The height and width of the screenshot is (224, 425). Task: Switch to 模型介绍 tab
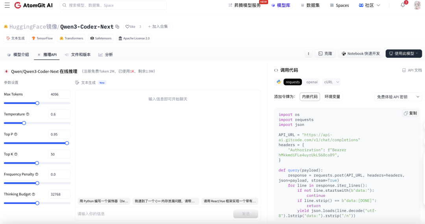pyautogui.click(x=18, y=54)
